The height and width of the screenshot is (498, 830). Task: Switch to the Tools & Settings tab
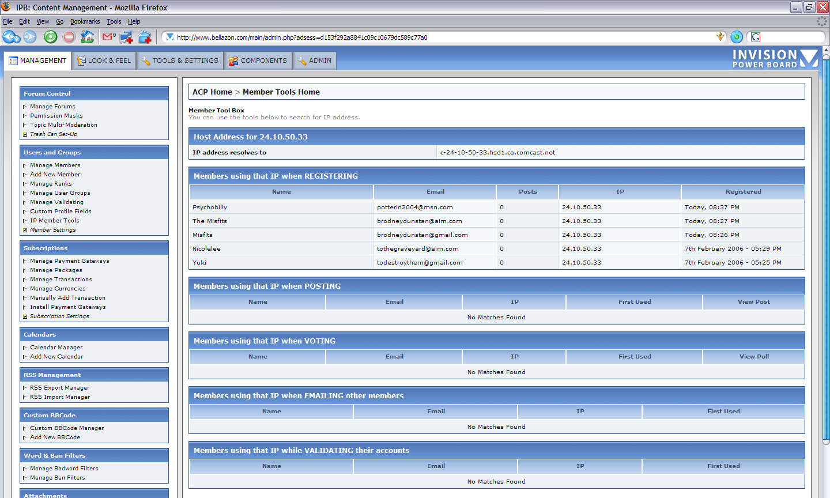pyautogui.click(x=180, y=61)
